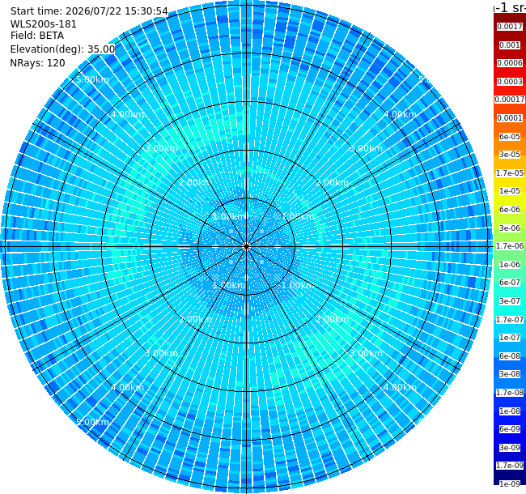Viewport: 526px width, 494px height.
Task: Click the lower-right 3.00km range label
Action: [366, 353]
